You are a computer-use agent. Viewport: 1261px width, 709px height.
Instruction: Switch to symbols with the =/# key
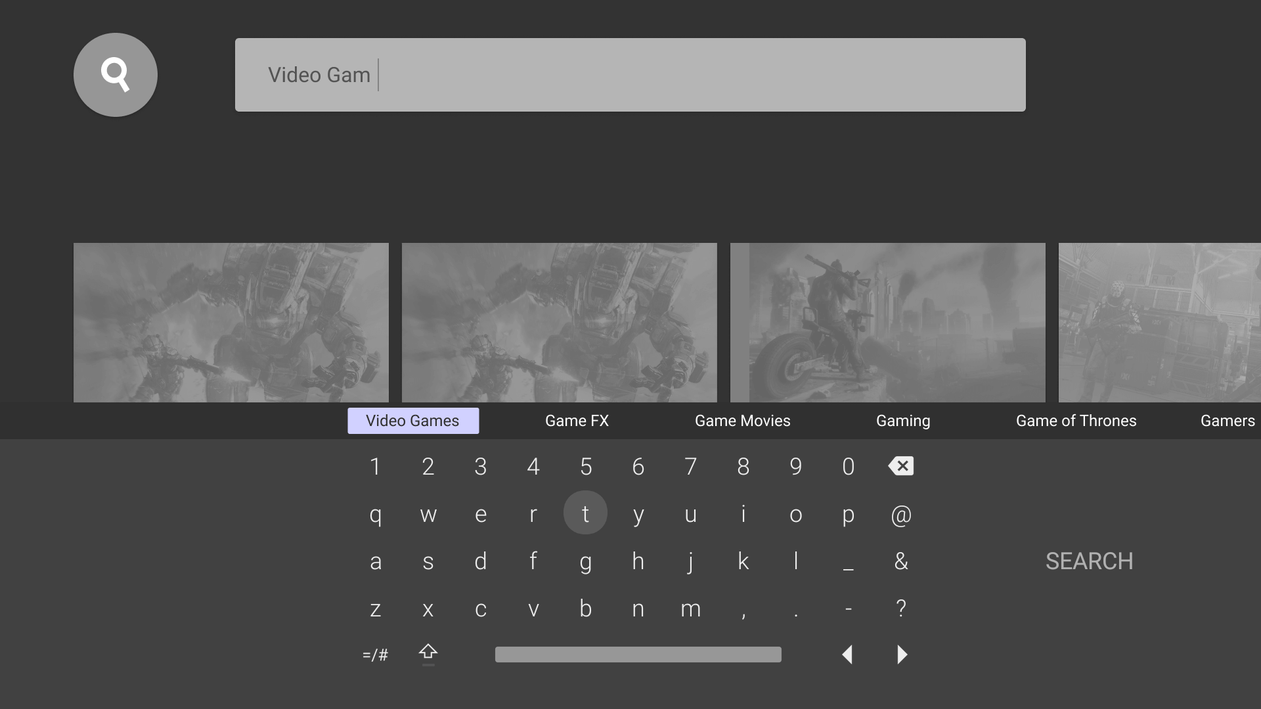[x=375, y=655]
